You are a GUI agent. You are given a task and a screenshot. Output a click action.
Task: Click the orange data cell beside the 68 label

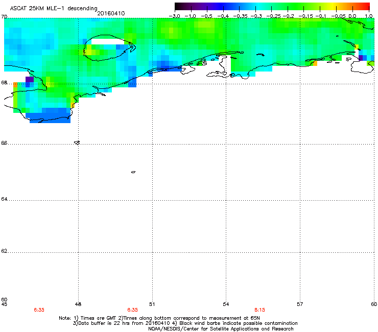(x=15, y=85)
